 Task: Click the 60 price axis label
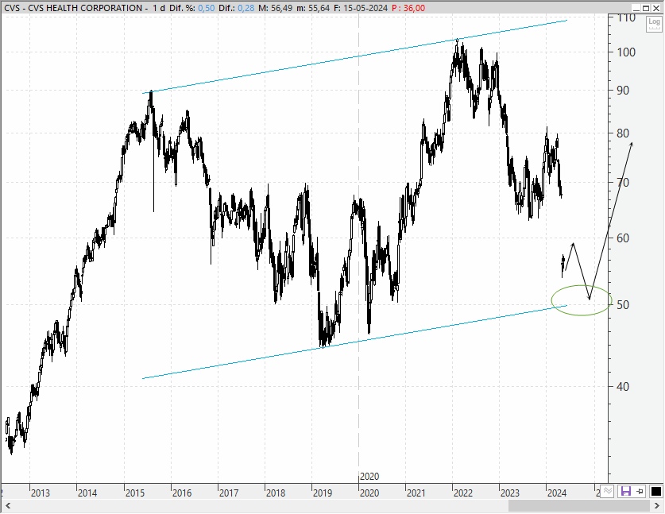point(623,238)
